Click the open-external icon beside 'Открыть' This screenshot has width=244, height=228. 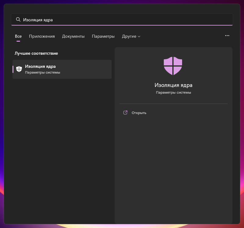tap(125, 112)
